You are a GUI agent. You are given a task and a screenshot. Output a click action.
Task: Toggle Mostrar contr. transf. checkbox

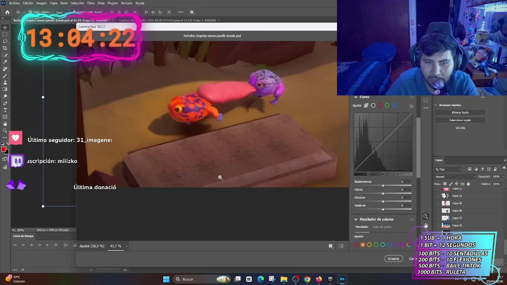74,12
